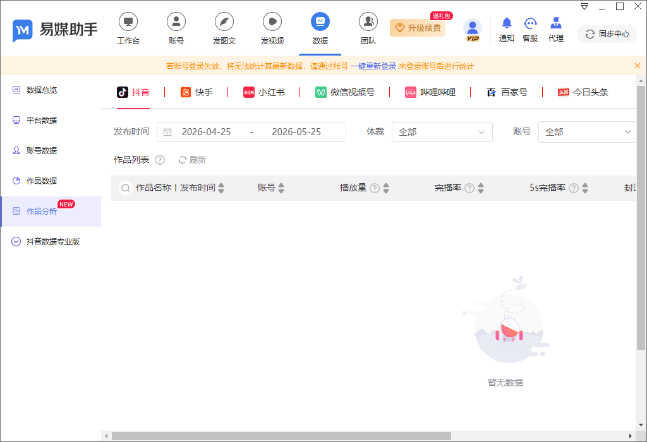Open the 工作台 workbench icon

(128, 22)
